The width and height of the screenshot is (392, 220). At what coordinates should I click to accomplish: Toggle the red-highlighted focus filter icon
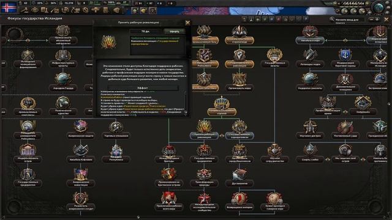point(279,20)
